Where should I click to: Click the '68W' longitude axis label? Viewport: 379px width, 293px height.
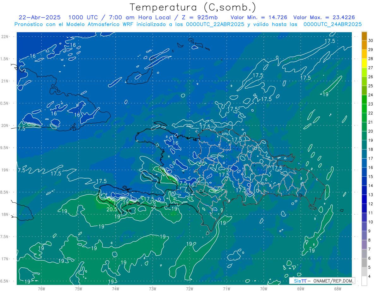(338, 289)
